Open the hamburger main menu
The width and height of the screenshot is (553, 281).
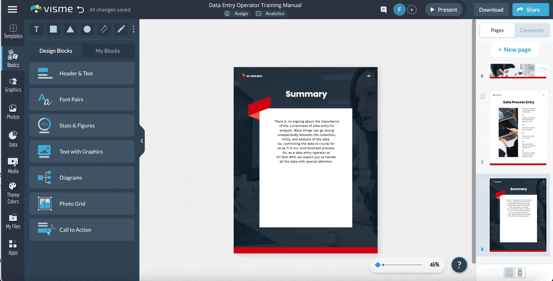point(12,9)
